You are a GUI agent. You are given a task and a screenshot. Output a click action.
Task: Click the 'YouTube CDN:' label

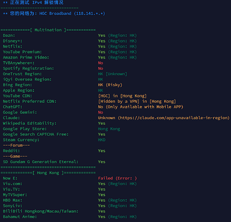[x=17, y=96]
